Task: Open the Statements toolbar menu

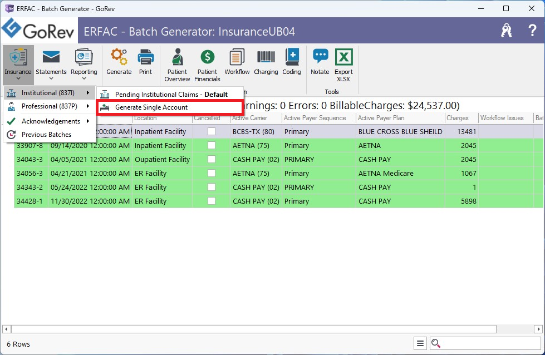Action: click(x=51, y=64)
